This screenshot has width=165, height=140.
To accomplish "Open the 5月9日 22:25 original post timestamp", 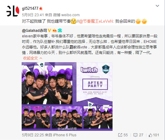I will (33, 135).
